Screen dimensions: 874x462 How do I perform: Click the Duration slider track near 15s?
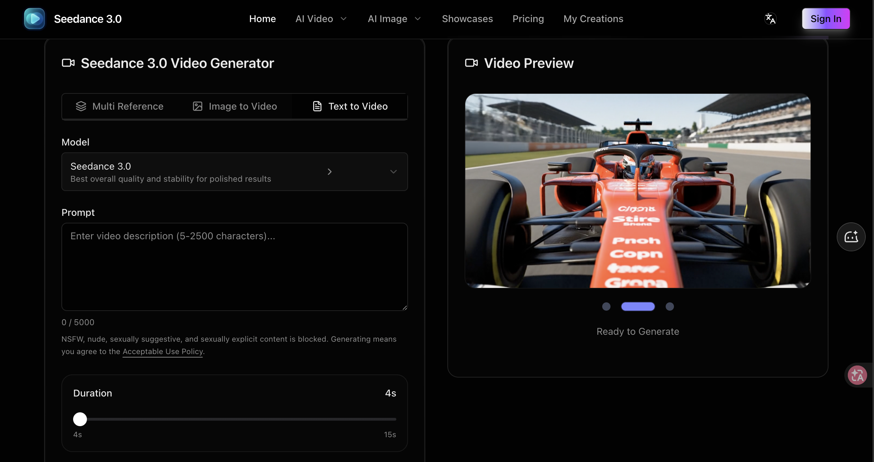pos(393,419)
